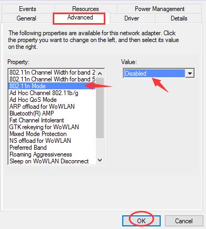Image resolution: width=206 pixels, height=229 pixels.
Task: Open the Power Management tab
Action: [160, 9]
